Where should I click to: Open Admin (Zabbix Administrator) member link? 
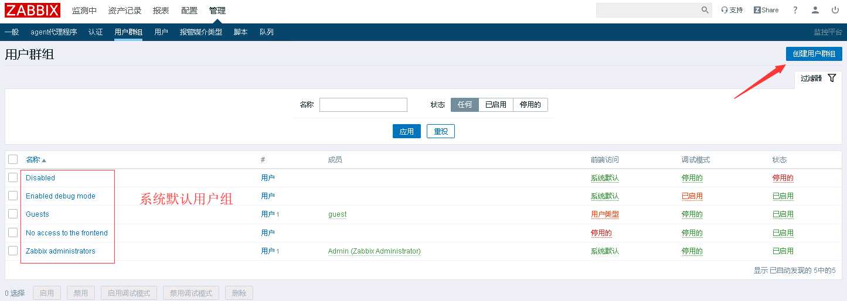coord(375,251)
